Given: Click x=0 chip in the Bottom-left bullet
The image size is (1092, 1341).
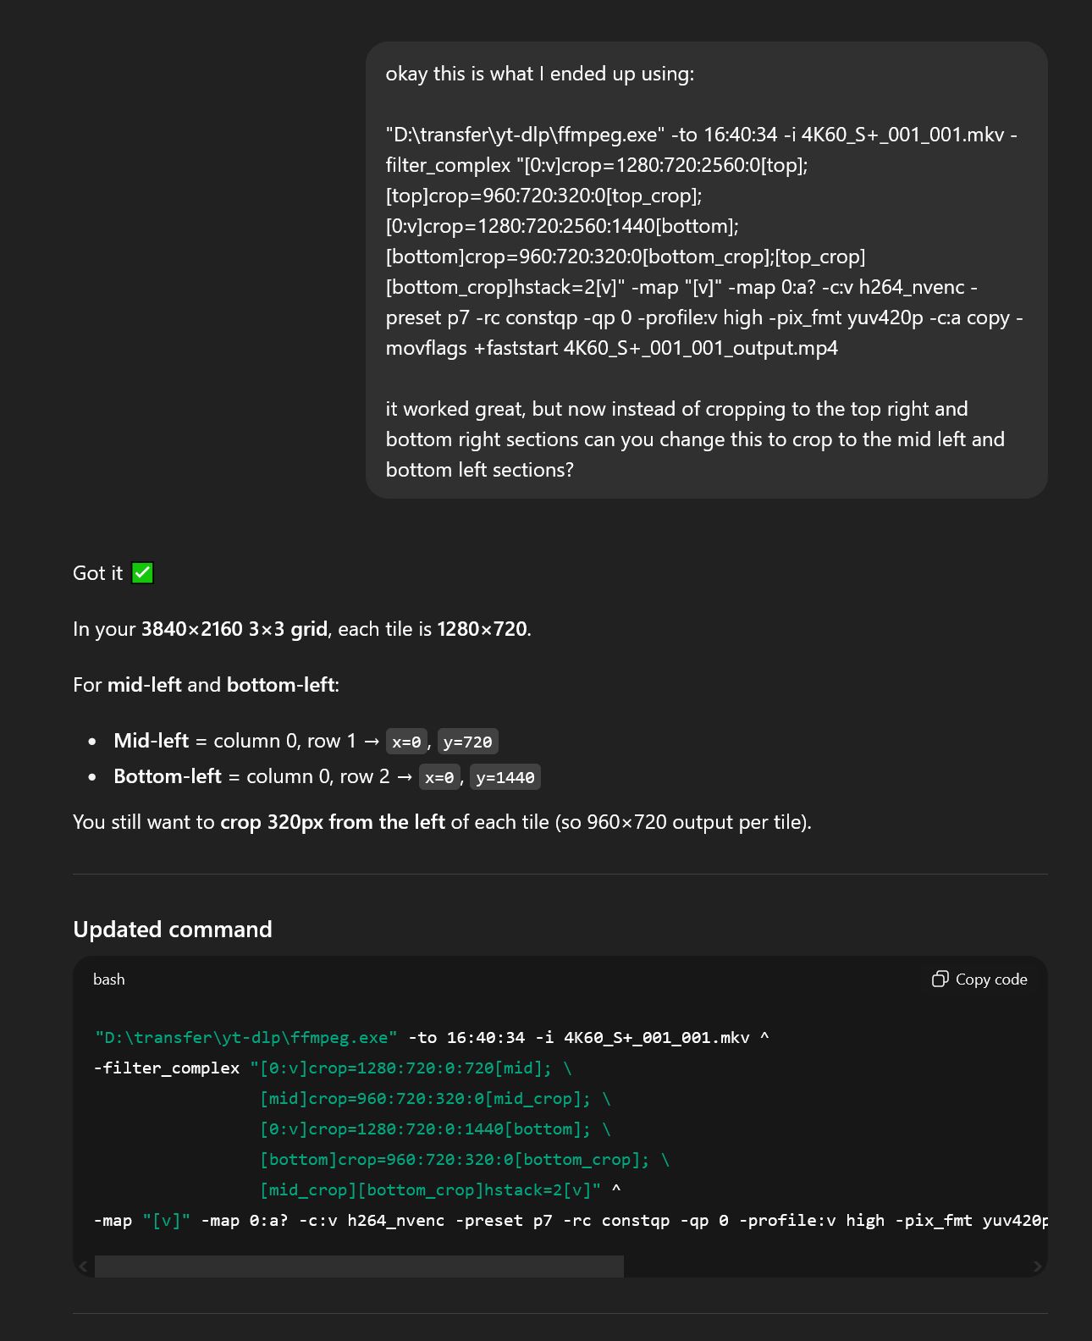Looking at the screenshot, I should (439, 777).
